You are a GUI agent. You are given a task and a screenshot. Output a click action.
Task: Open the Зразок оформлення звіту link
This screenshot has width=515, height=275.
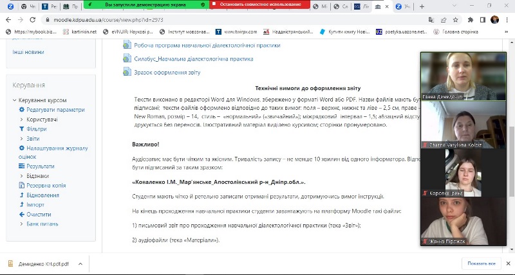click(166, 72)
